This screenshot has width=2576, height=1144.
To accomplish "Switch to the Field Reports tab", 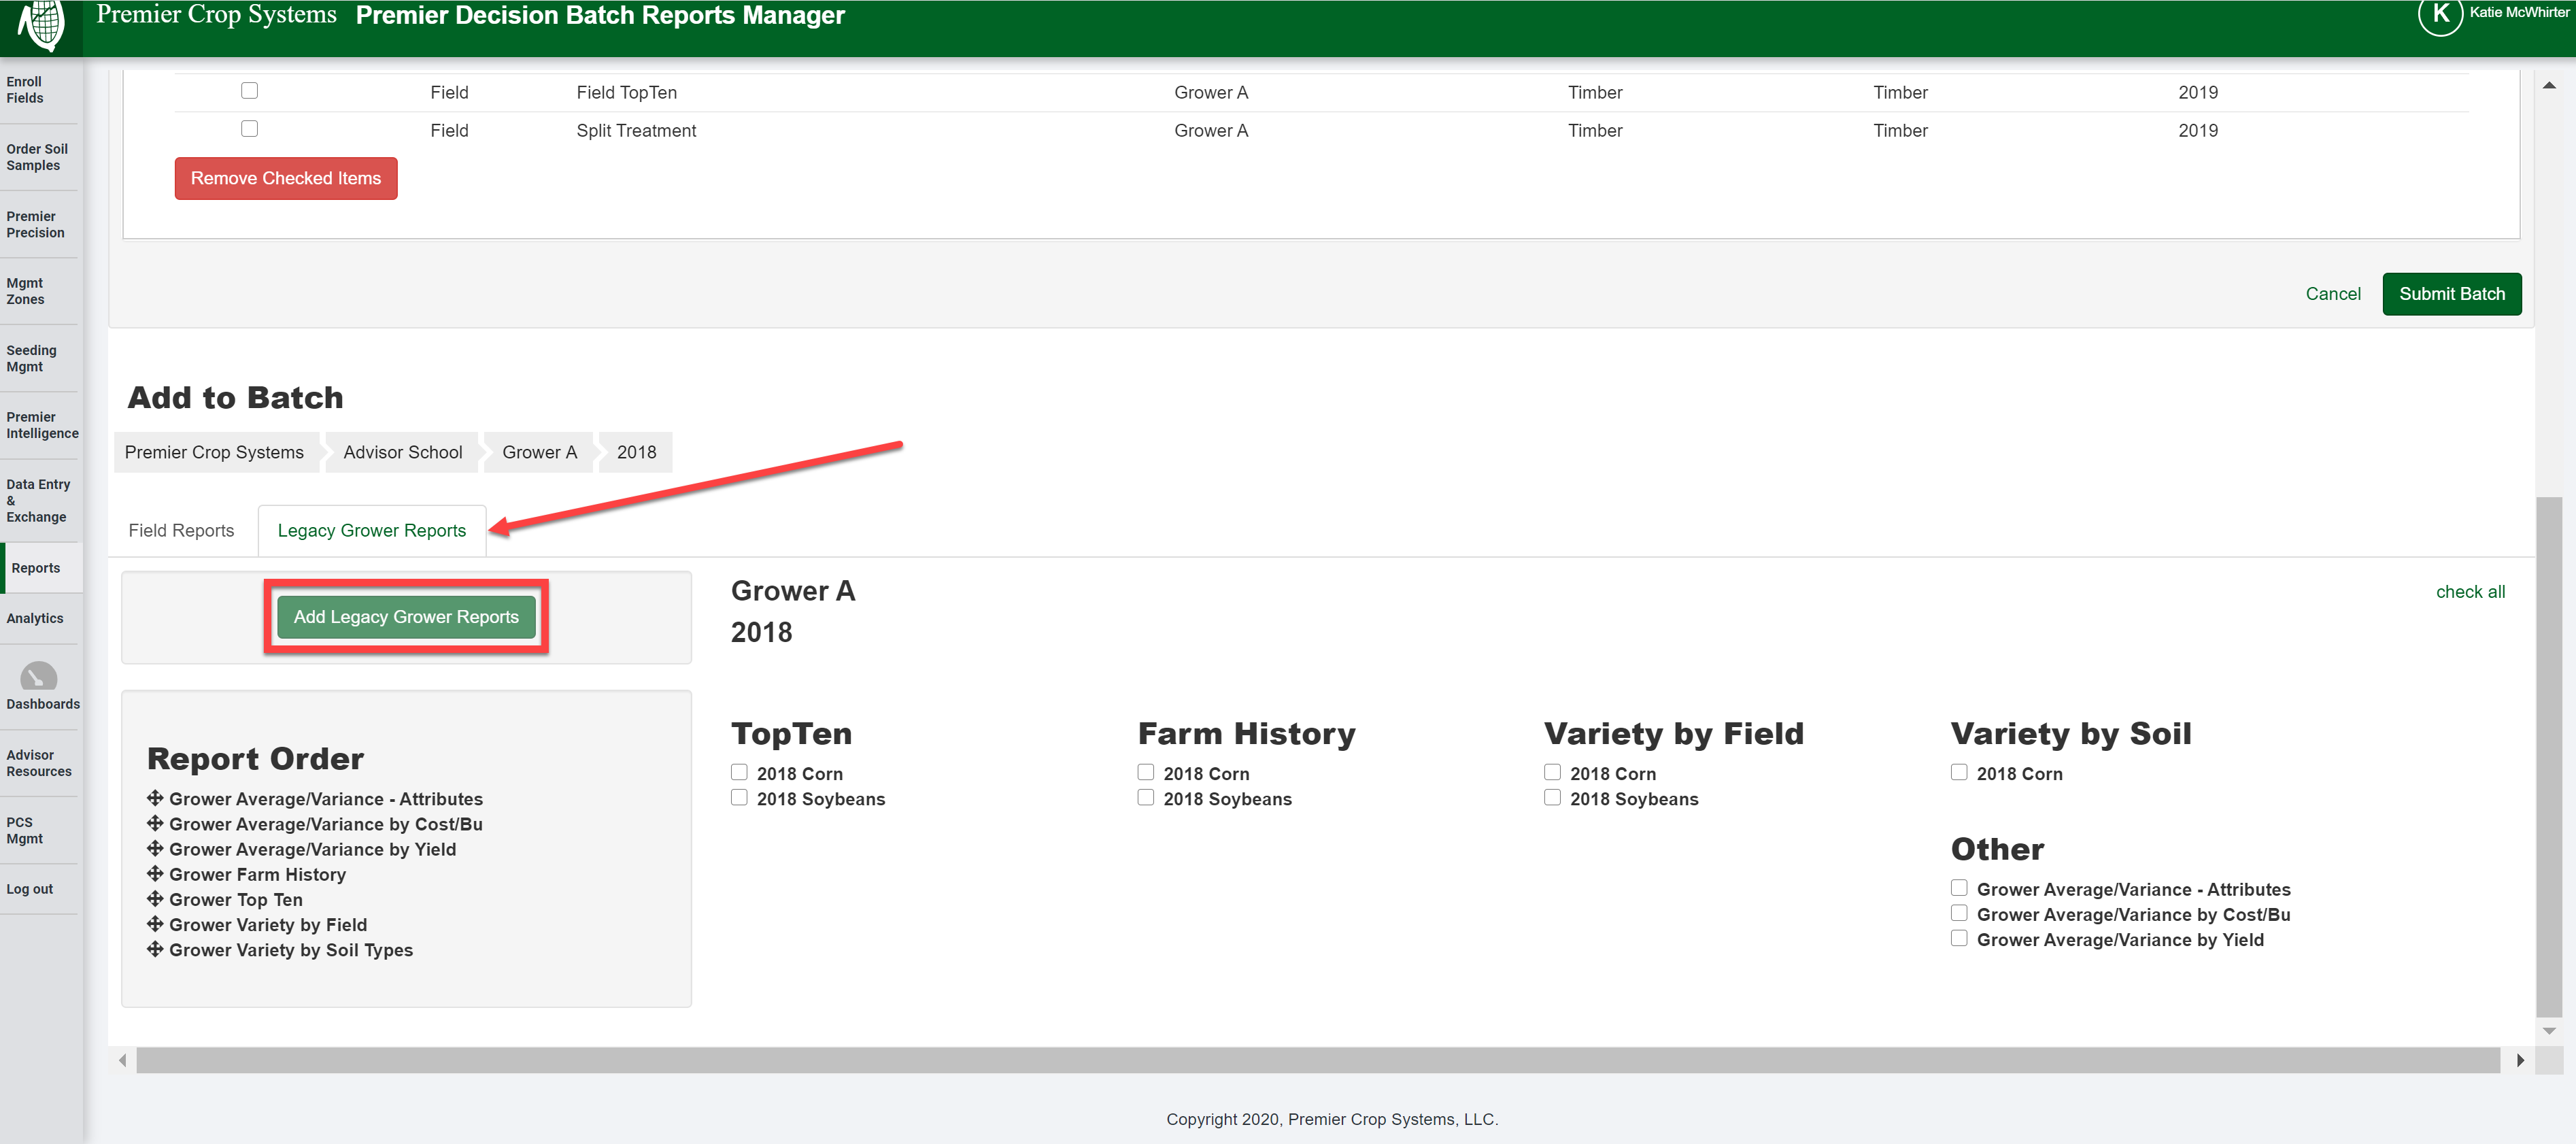I will tap(181, 530).
